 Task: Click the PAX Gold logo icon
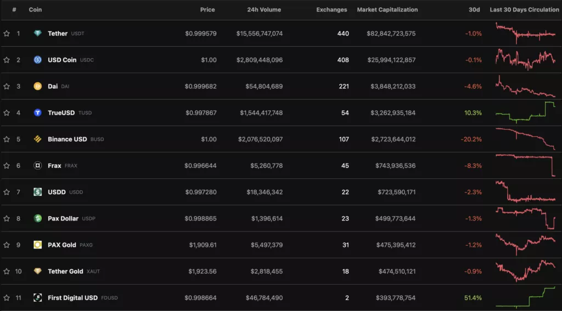pos(37,245)
